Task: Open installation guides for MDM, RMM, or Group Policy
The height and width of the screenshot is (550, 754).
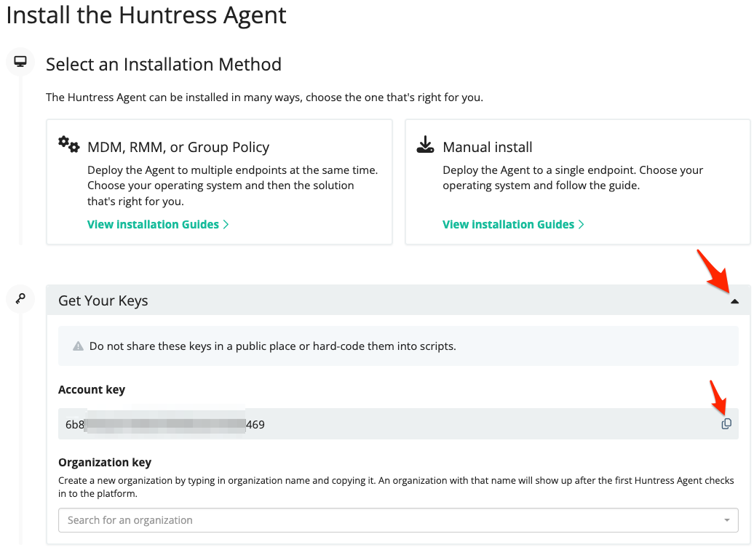Action: click(x=158, y=225)
